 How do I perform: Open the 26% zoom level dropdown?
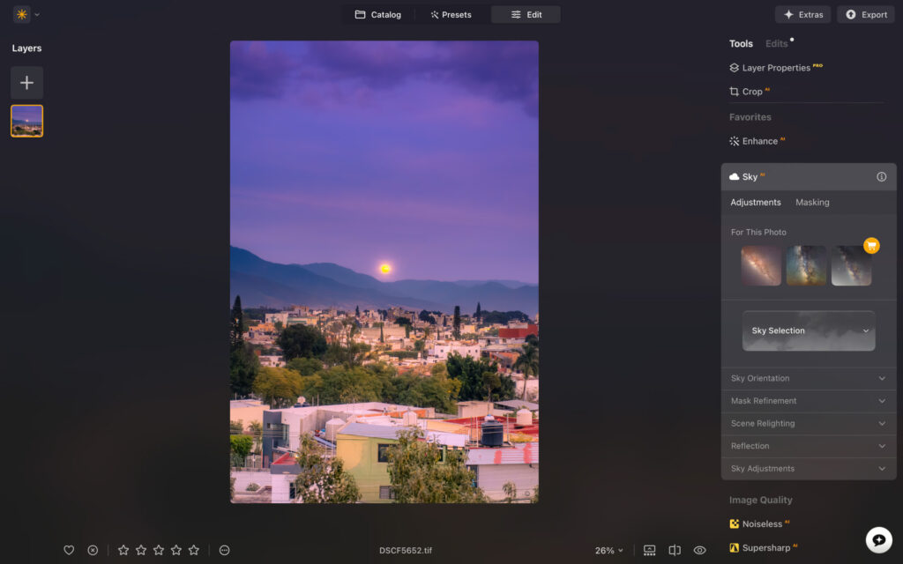coord(608,550)
